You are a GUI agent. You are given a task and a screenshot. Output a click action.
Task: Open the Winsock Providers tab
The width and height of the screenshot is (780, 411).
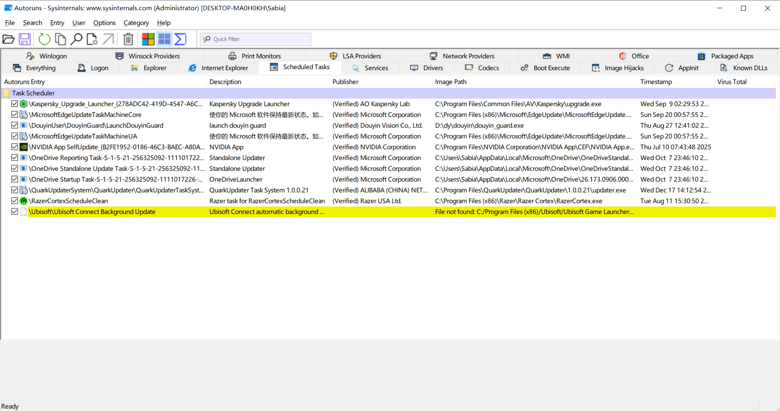click(x=148, y=56)
